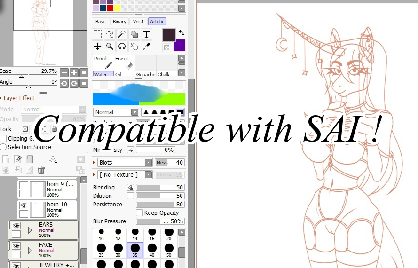Toggle Blending pressure-sensitivity icon

click(130, 188)
